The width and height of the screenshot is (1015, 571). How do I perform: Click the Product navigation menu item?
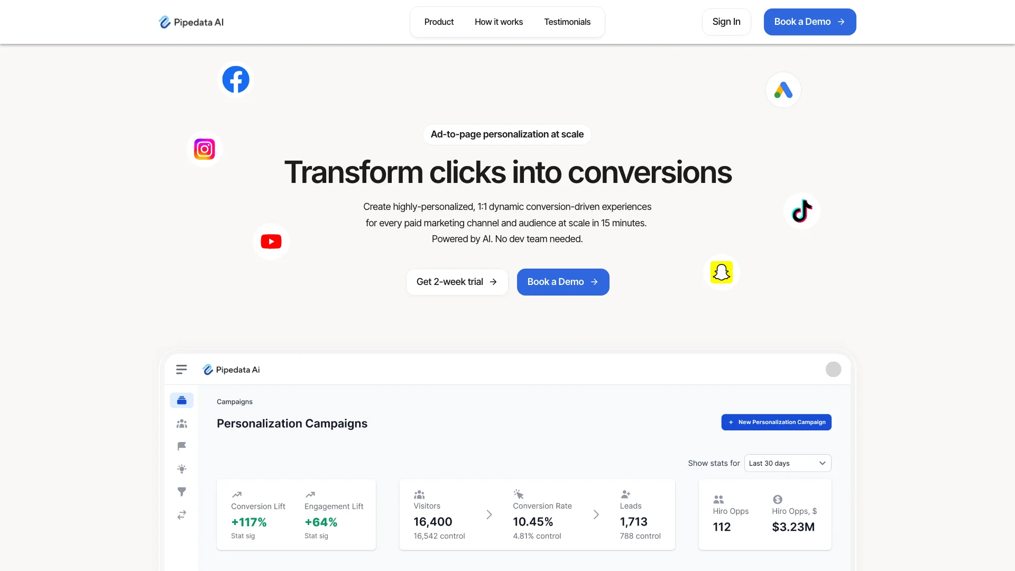438,22
